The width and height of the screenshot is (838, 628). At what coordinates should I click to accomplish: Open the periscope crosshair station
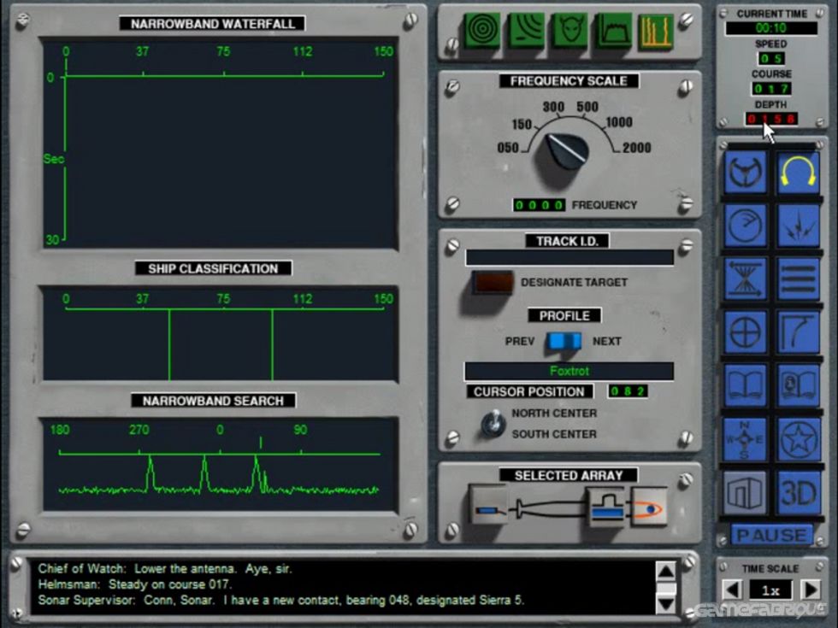745,332
